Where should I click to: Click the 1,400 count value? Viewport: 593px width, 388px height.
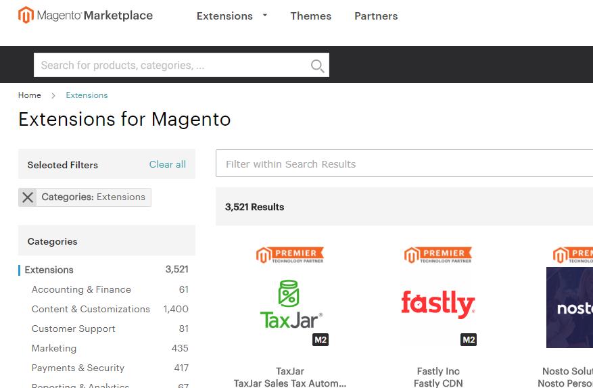tap(176, 309)
